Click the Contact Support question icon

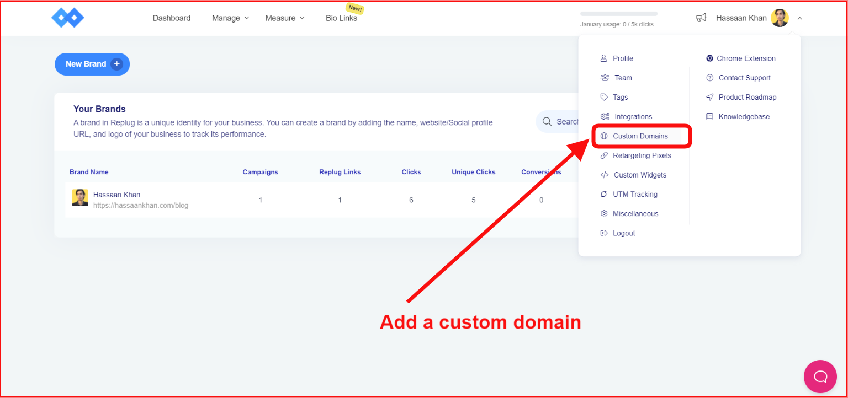(710, 78)
